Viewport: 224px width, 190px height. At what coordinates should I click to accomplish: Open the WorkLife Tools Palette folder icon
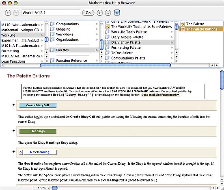pyautogui.click(x=108, y=32)
